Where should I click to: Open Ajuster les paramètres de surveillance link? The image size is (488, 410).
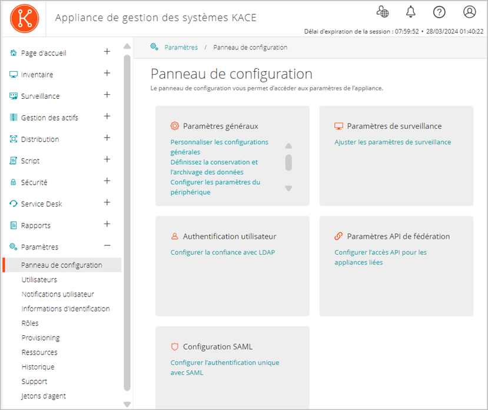[393, 142]
